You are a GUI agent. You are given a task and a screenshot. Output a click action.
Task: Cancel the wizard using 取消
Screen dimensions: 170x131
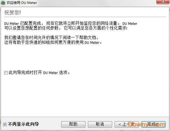pyautogui.click(x=100, y=124)
